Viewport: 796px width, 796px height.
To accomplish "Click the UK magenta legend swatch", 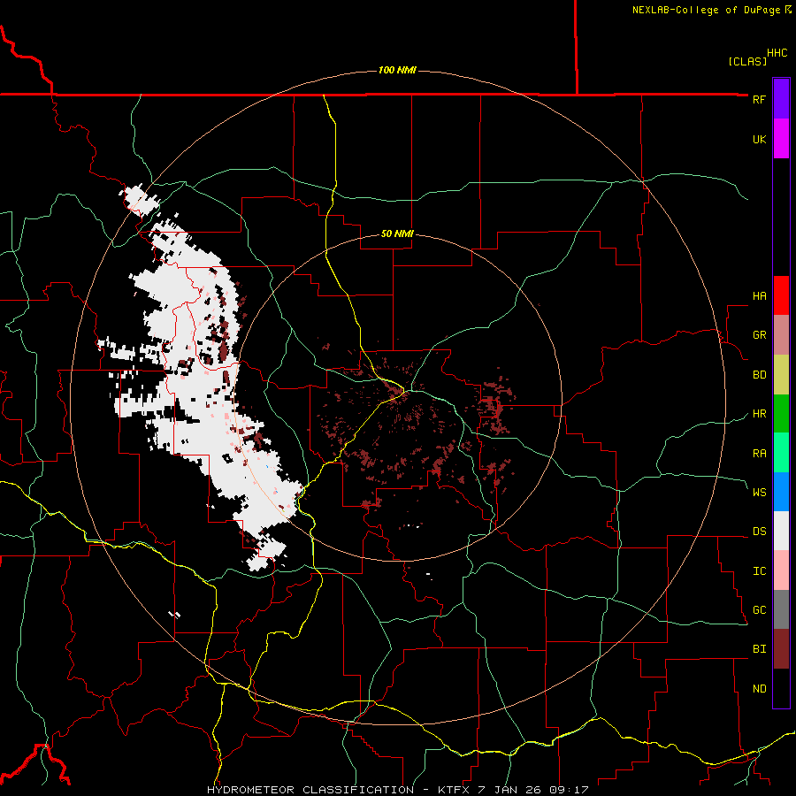I will [x=781, y=139].
